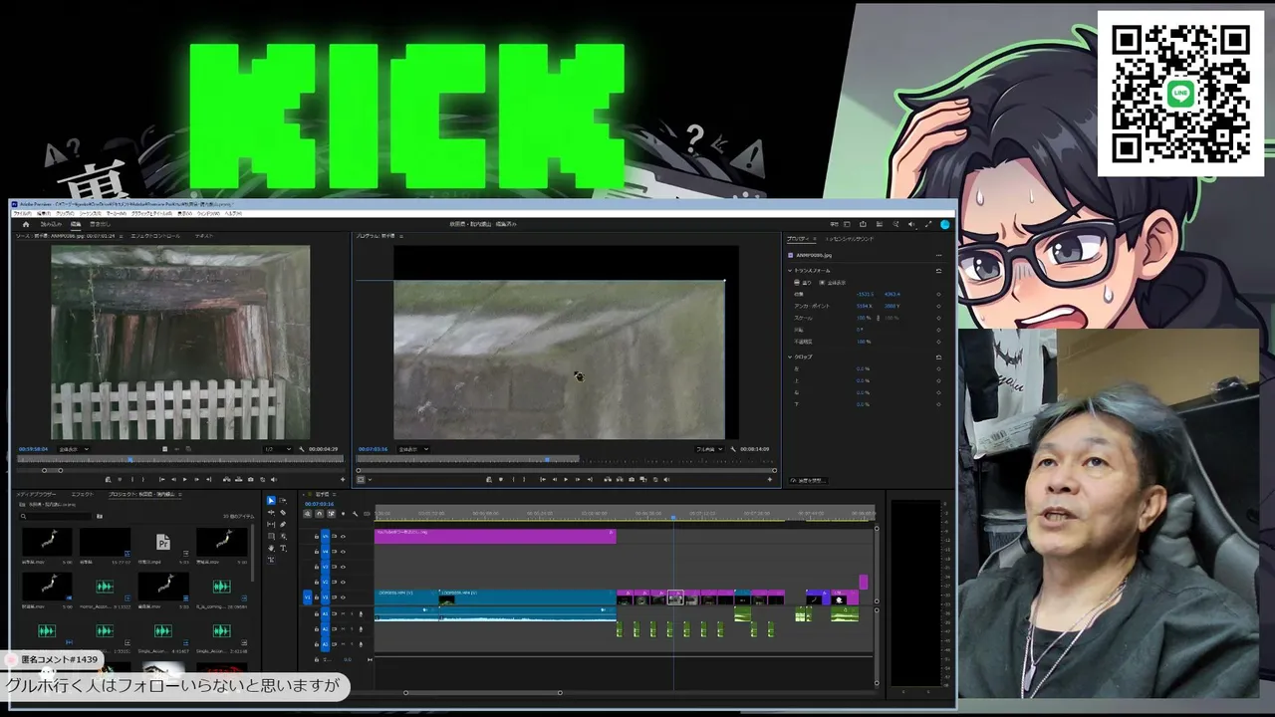Viewport: 1275px width, 717px height.
Task: Add a marker from the timeline header
Action: click(x=344, y=514)
